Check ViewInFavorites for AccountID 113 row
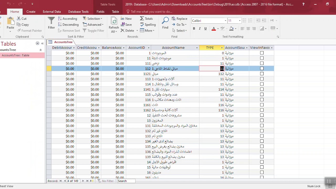 point(262,79)
